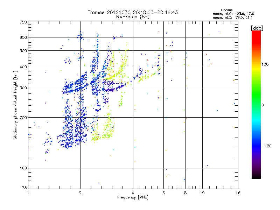Click the 600 km height tick label
This screenshot has width=280, height=210.
pyautogui.click(x=23, y=37)
